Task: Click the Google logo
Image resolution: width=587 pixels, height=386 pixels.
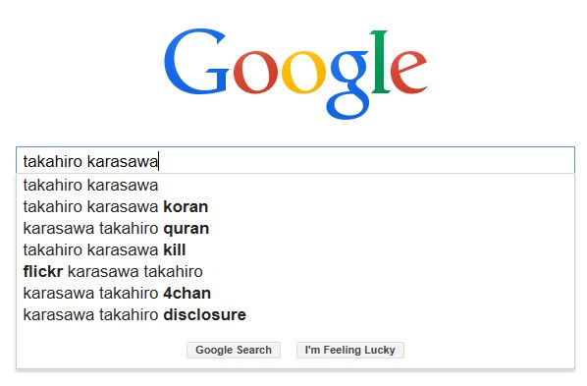Action: coord(295,74)
